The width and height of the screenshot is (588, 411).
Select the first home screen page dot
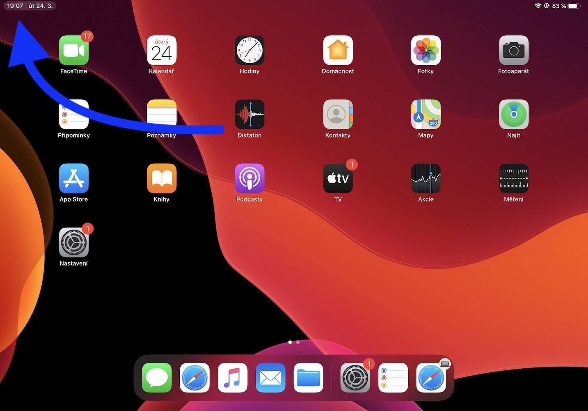(x=290, y=342)
